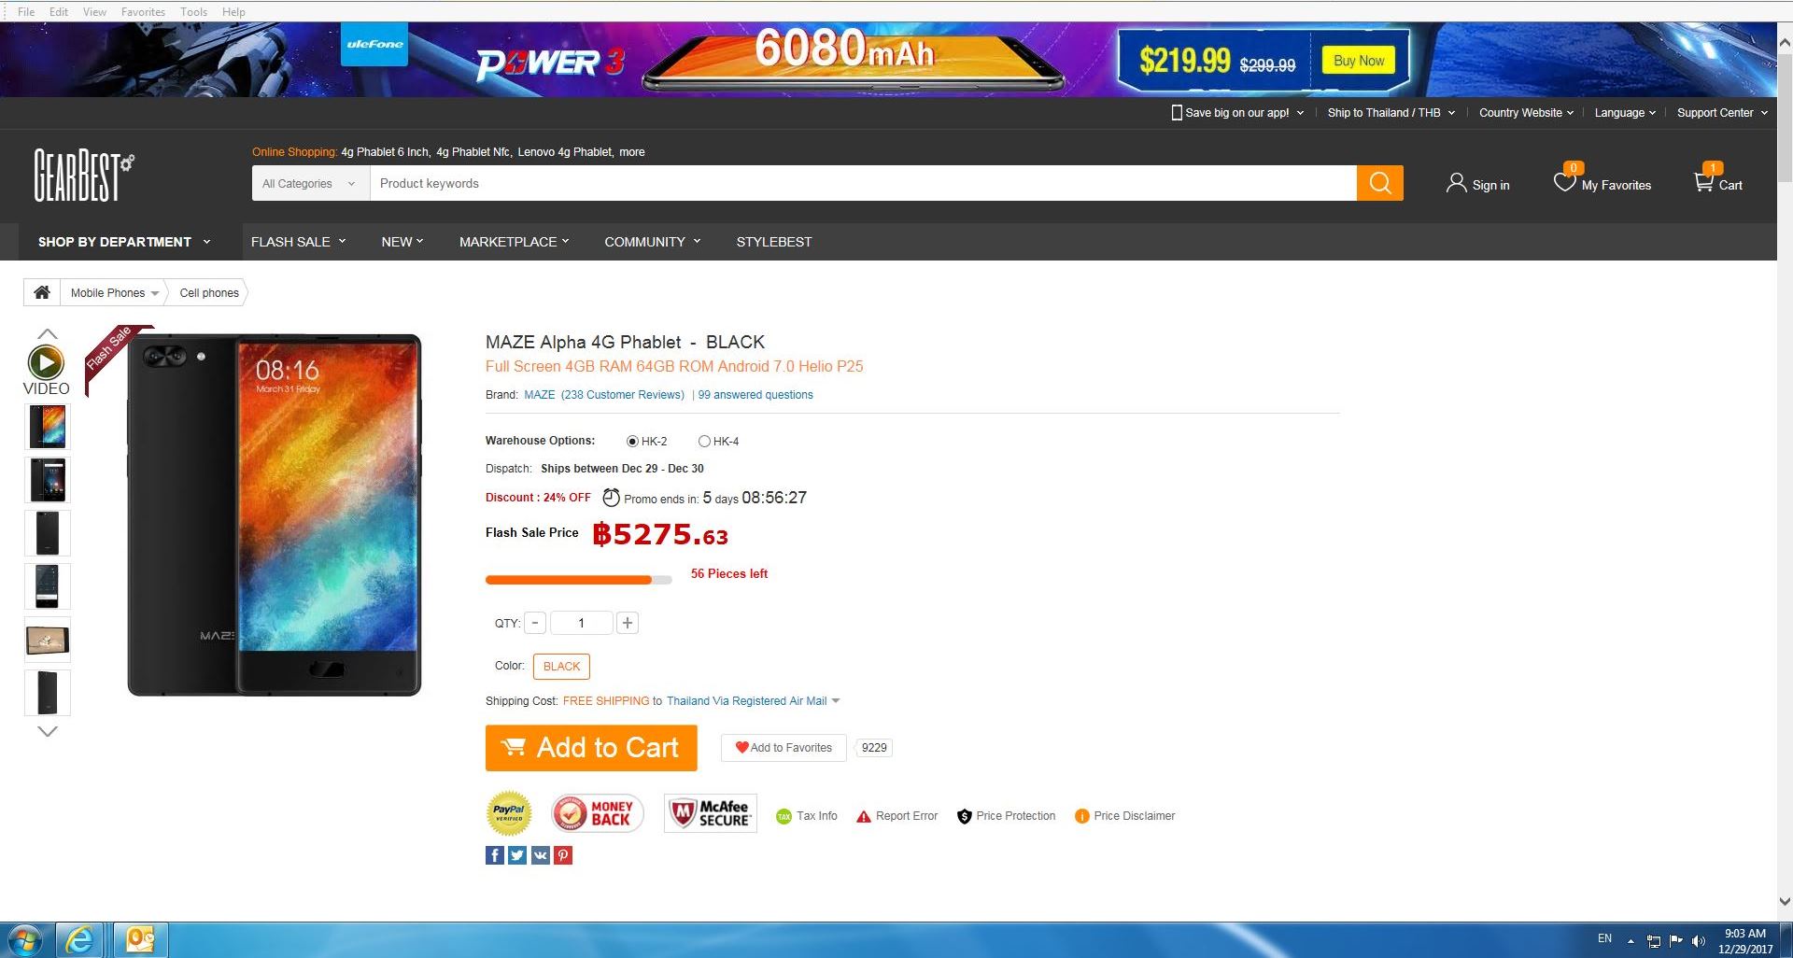Click Buy Now in the Ulefone banner

pyautogui.click(x=1359, y=61)
